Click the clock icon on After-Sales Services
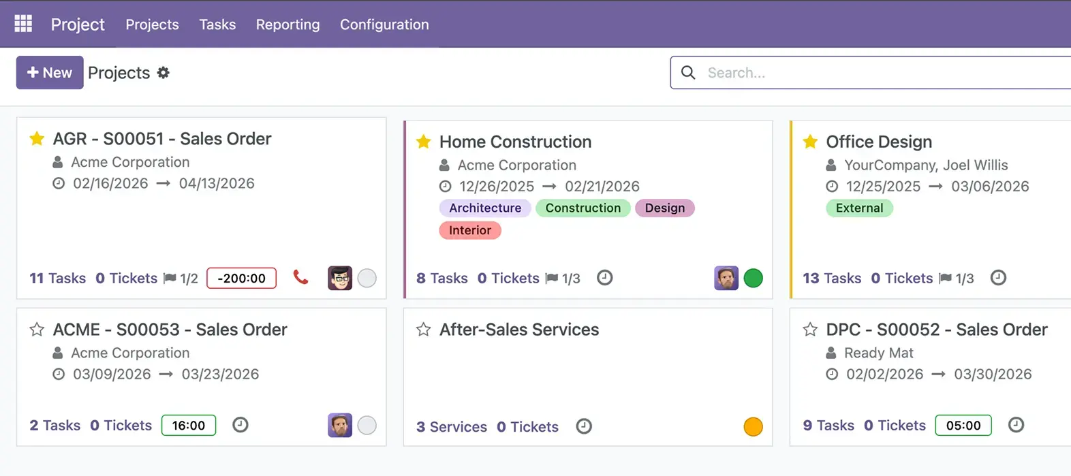The height and width of the screenshot is (476, 1071). point(584,426)
